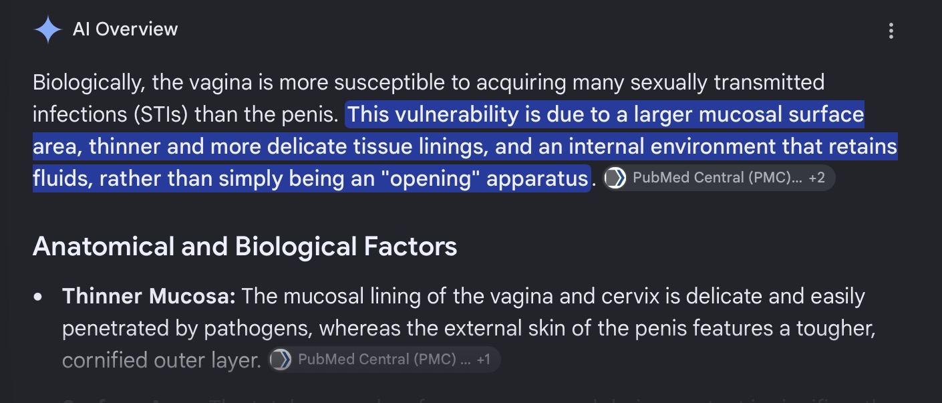Open the three-dot more options menu

(891, 31)
